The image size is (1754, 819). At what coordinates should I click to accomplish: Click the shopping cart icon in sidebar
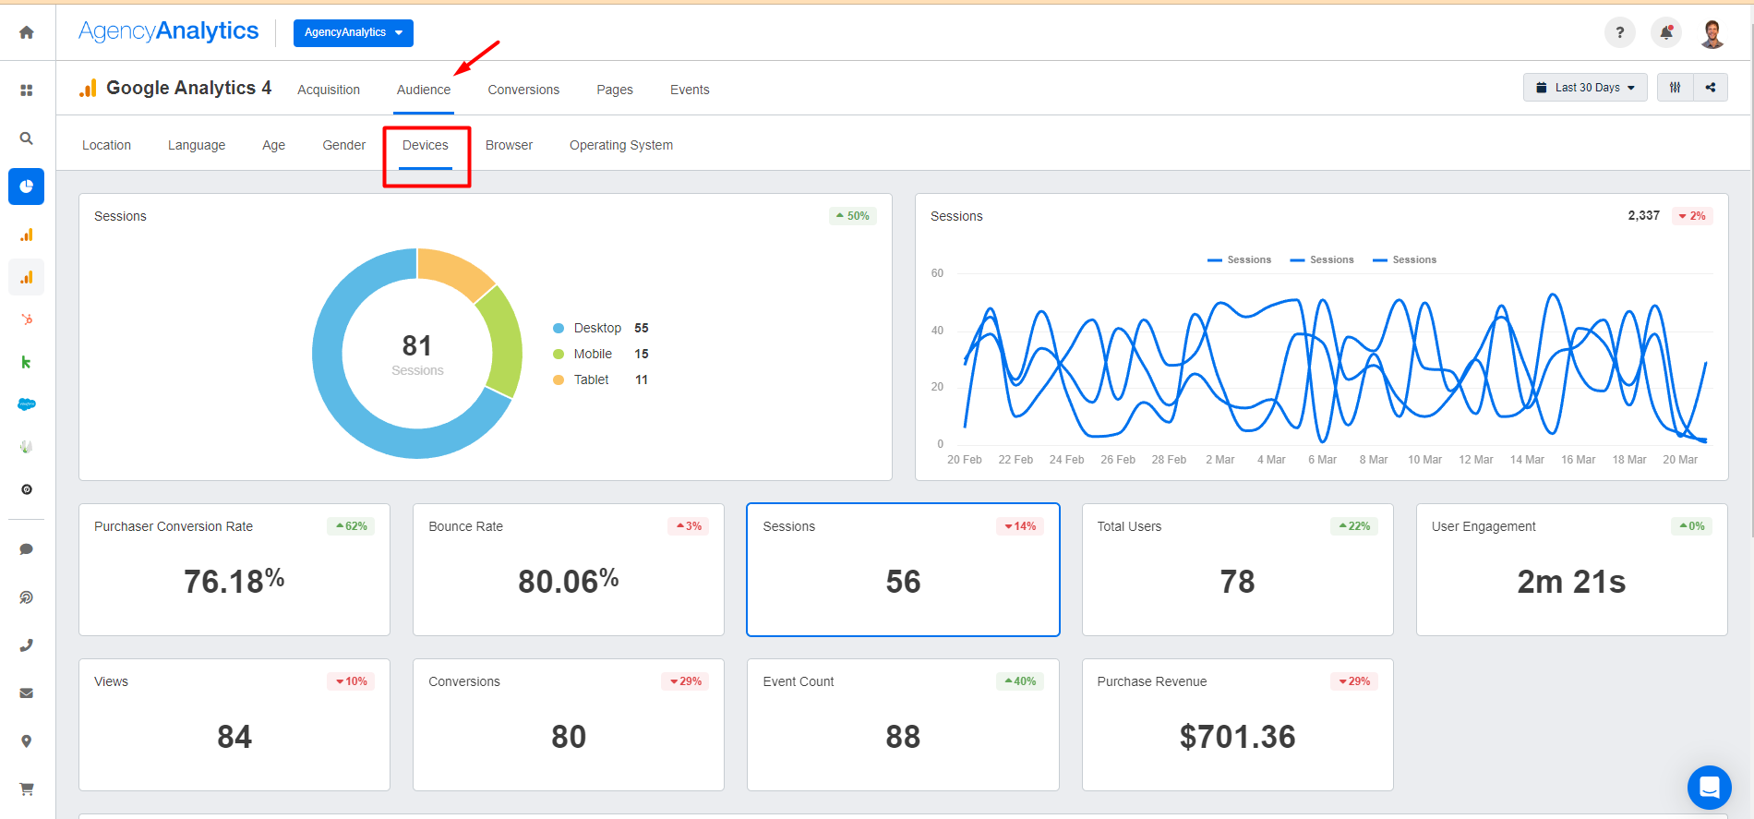click(27, 789)
